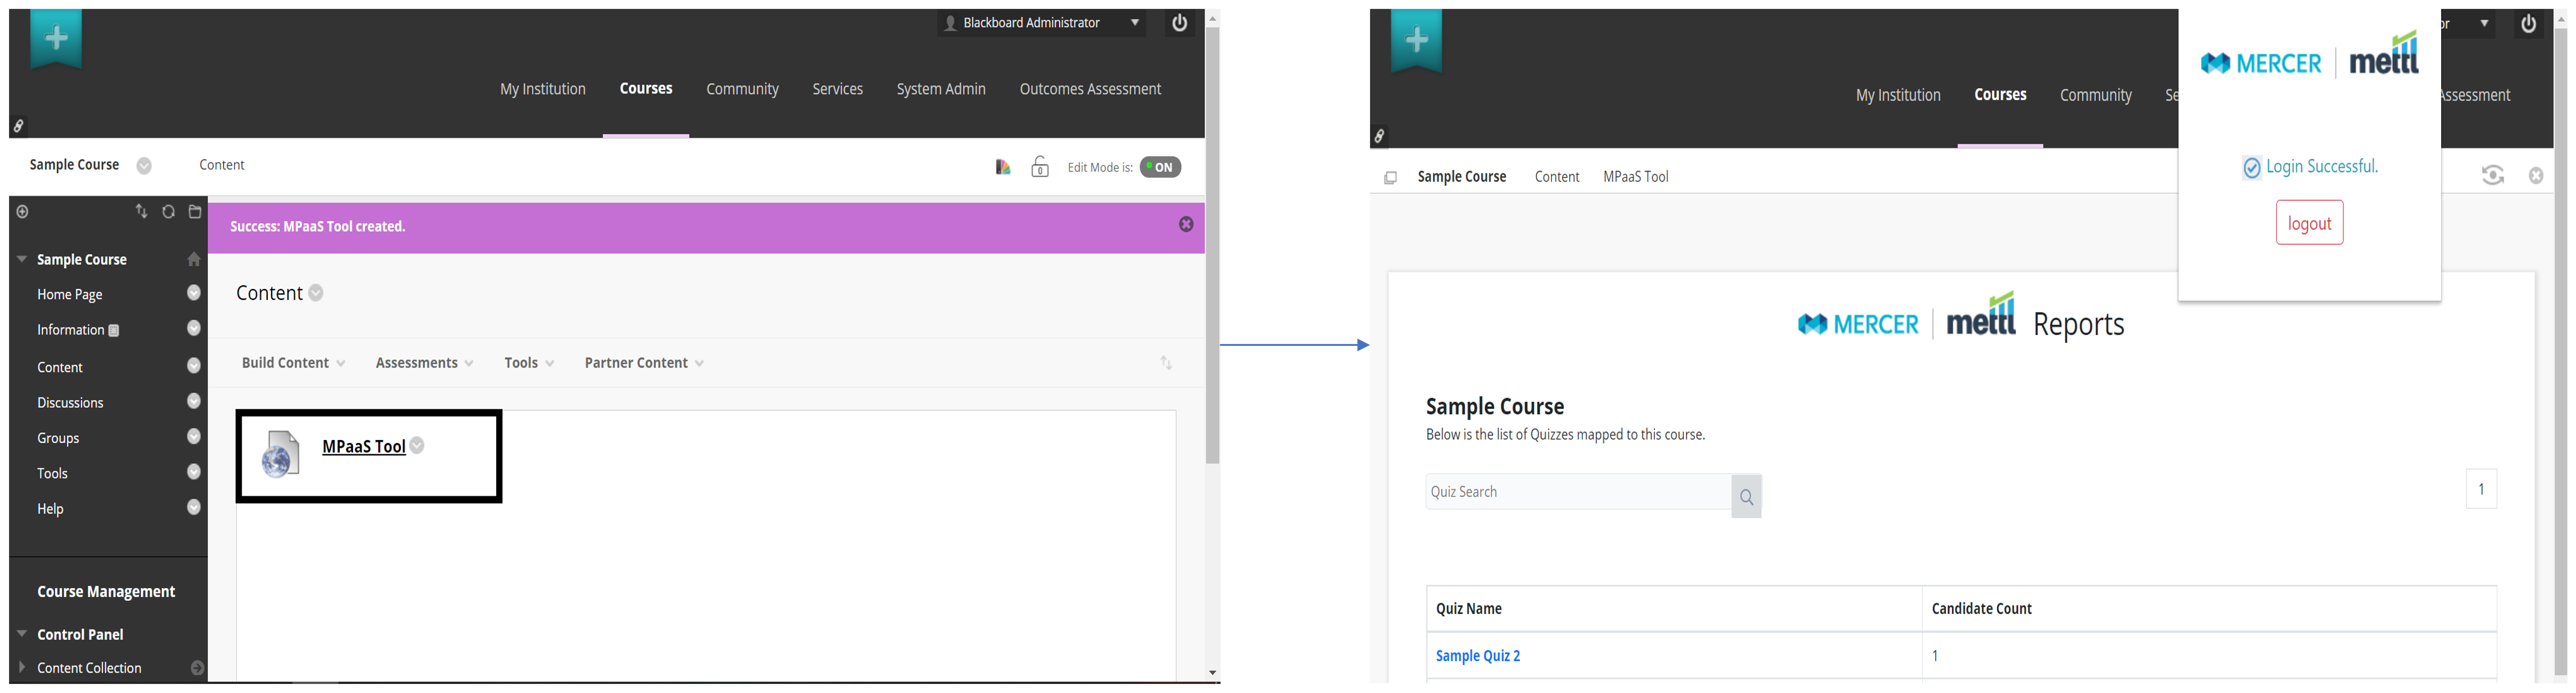Open Community tab in left screenshot

coord(742,89)
